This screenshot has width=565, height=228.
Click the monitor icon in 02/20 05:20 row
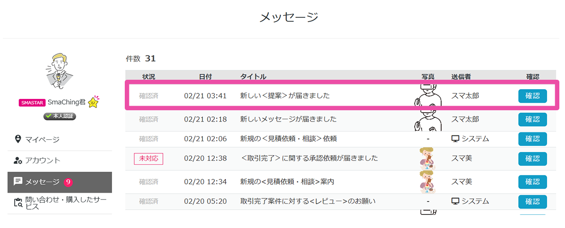(x=455, y=201)
